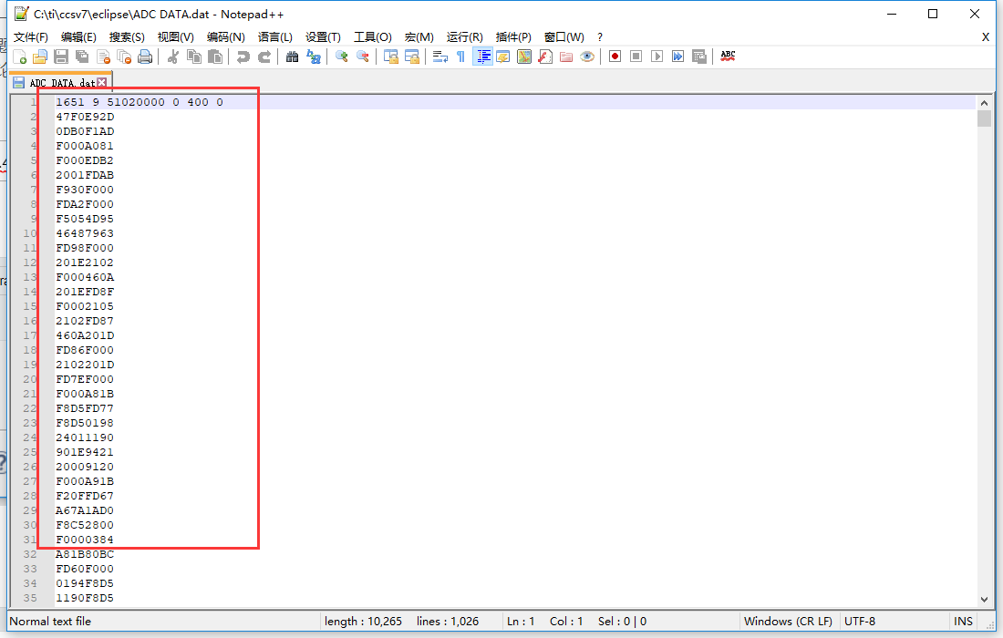The height and width of the screenshot is (638, 1003).
Task: Open the 编辑(E) menu
Action: [78, 37]
